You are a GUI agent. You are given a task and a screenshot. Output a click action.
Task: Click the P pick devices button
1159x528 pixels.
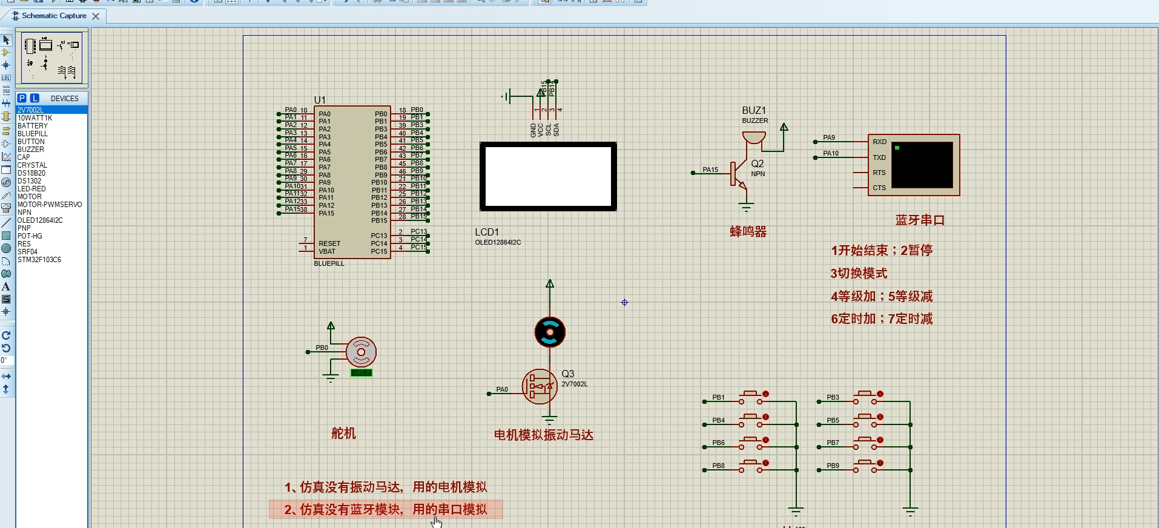22,98
